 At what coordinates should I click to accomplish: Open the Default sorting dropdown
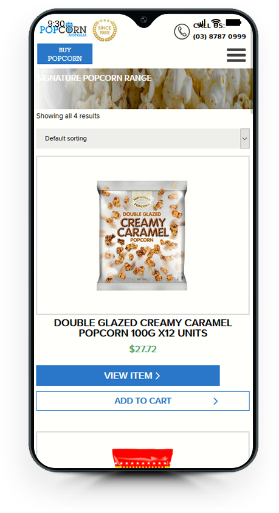[x=143, y=138]
